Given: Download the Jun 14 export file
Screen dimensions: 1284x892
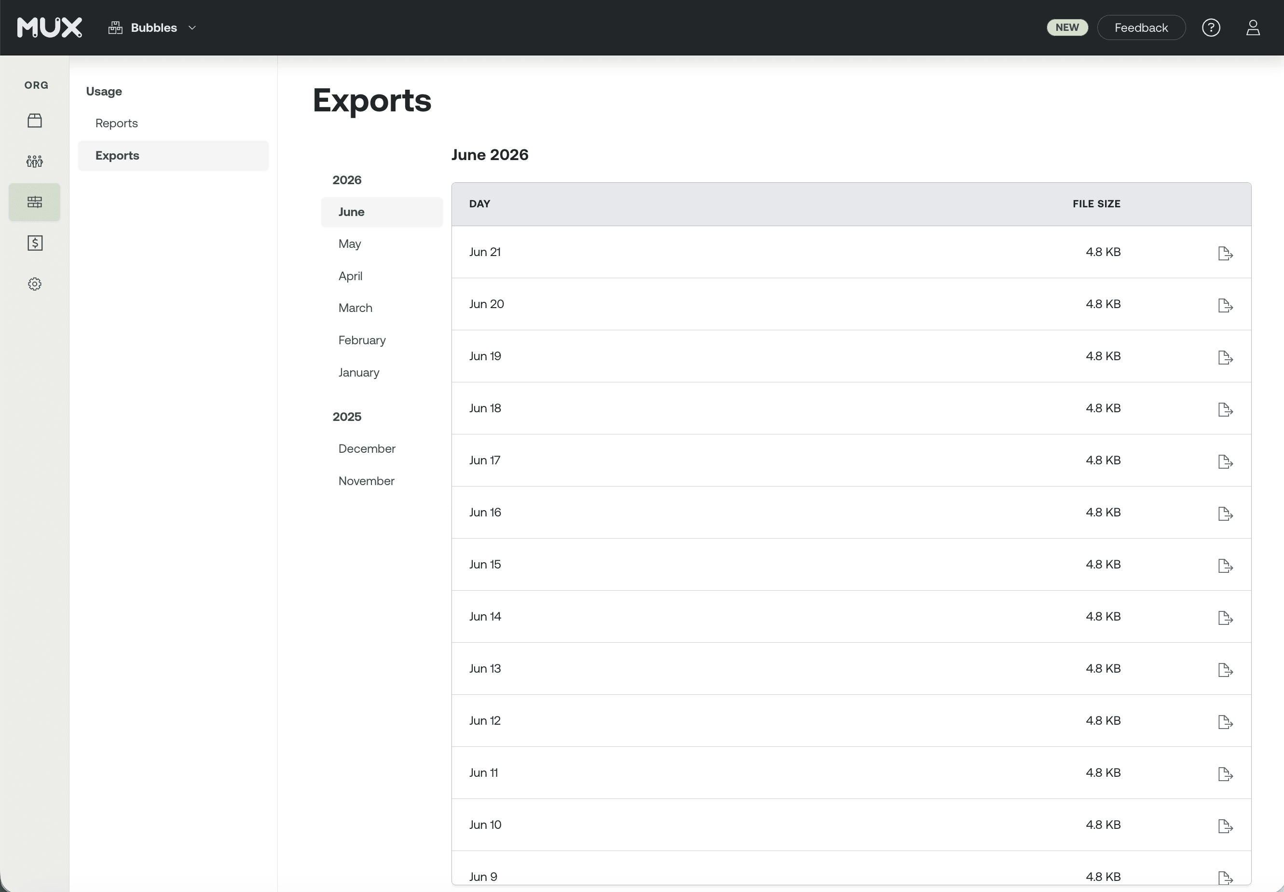Looking at the screenshot, I should [x=1225, y=618].
